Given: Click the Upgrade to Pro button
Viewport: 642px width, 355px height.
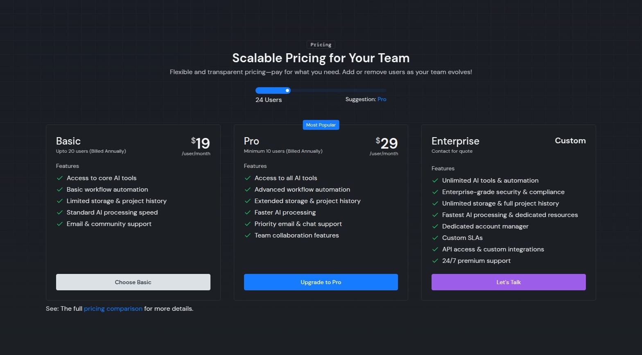Looking at the screenshot, I should (x=321, y=282).
